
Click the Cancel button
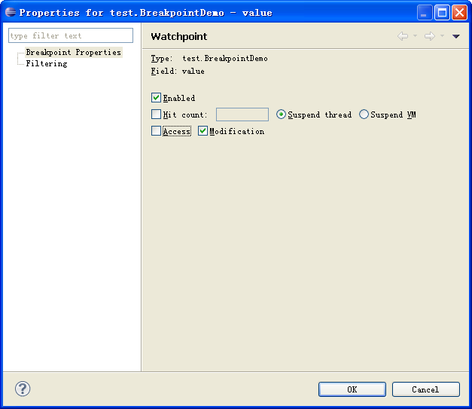425,389
